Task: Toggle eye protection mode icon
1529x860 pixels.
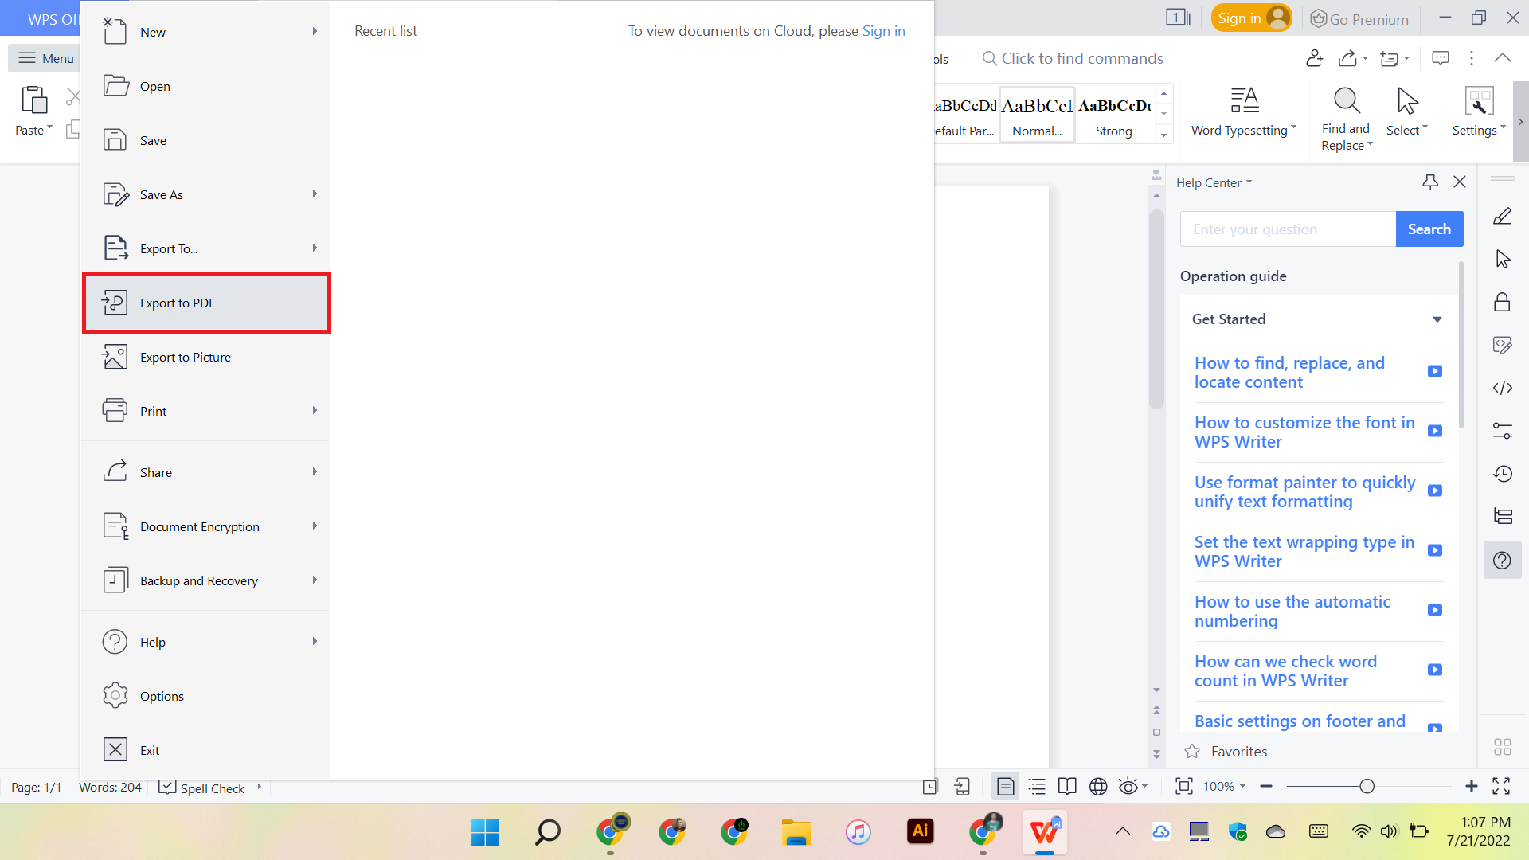Action: [x=1128, y=787]
